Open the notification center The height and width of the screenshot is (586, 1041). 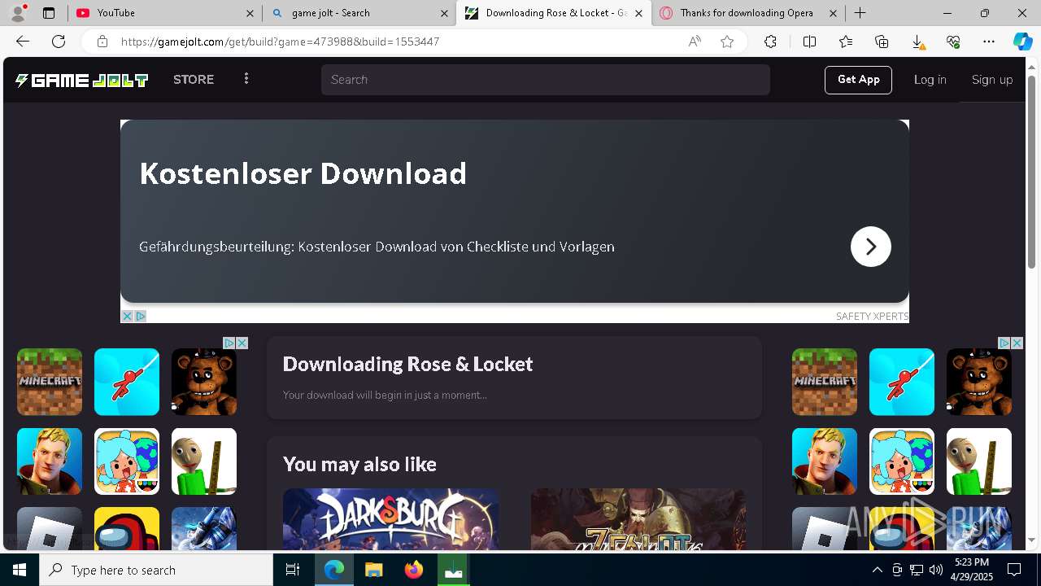point(1014,570)
